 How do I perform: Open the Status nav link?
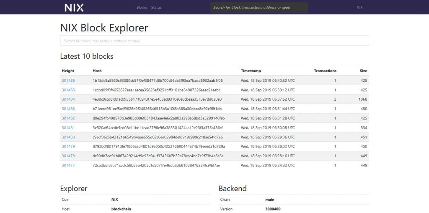point(156,8)
